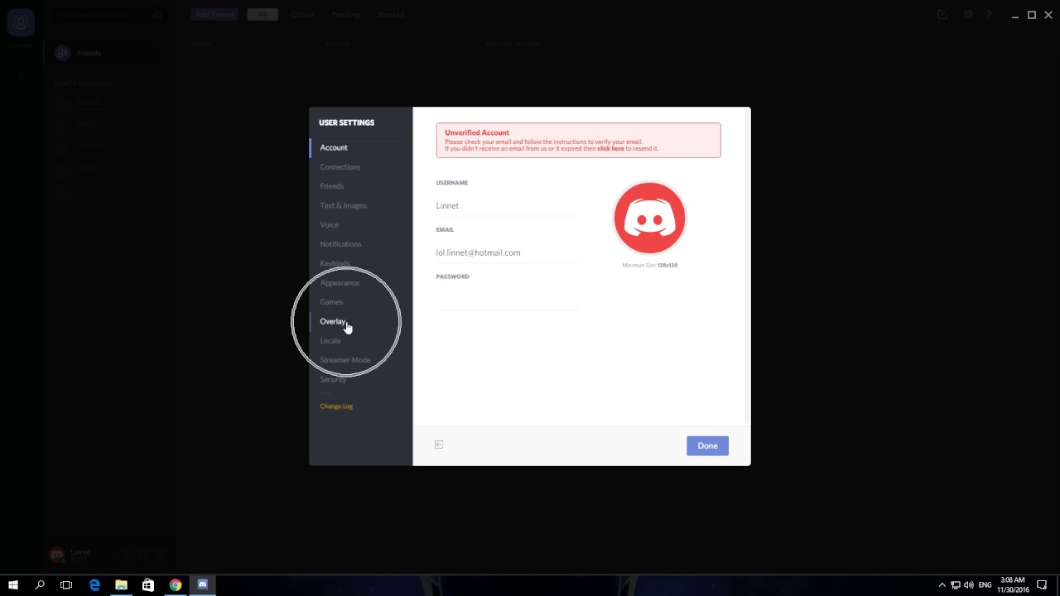
Task: Exit settings using the escape arrow icon
Action: 439,445
